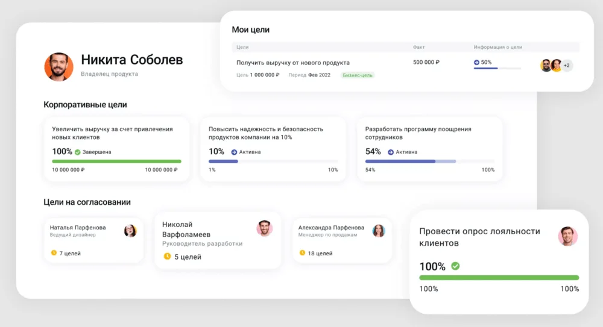Open the goal Получить выручку от нового продукта

[293, 63]
